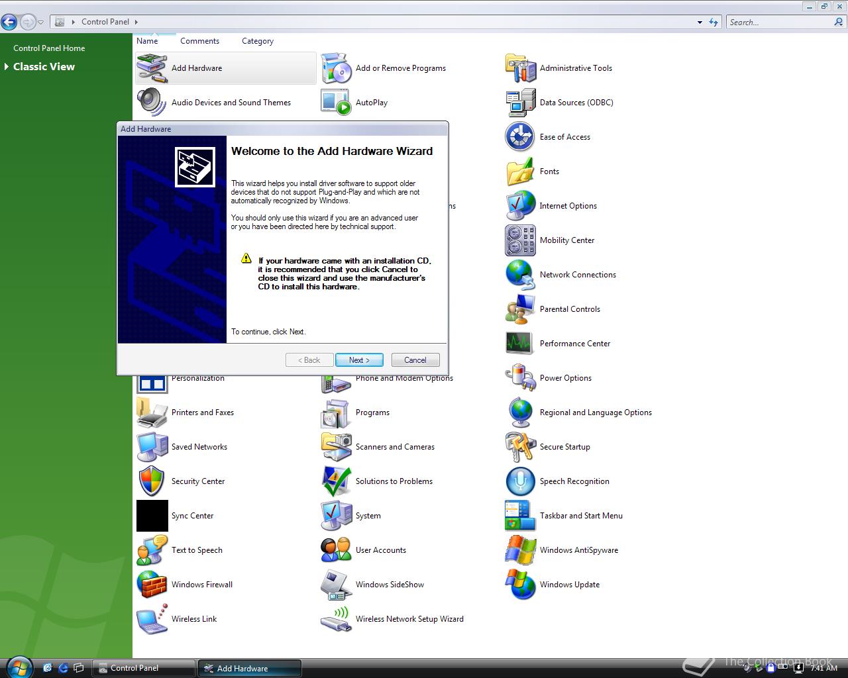Sort by the Comments column header

[199, 41]
